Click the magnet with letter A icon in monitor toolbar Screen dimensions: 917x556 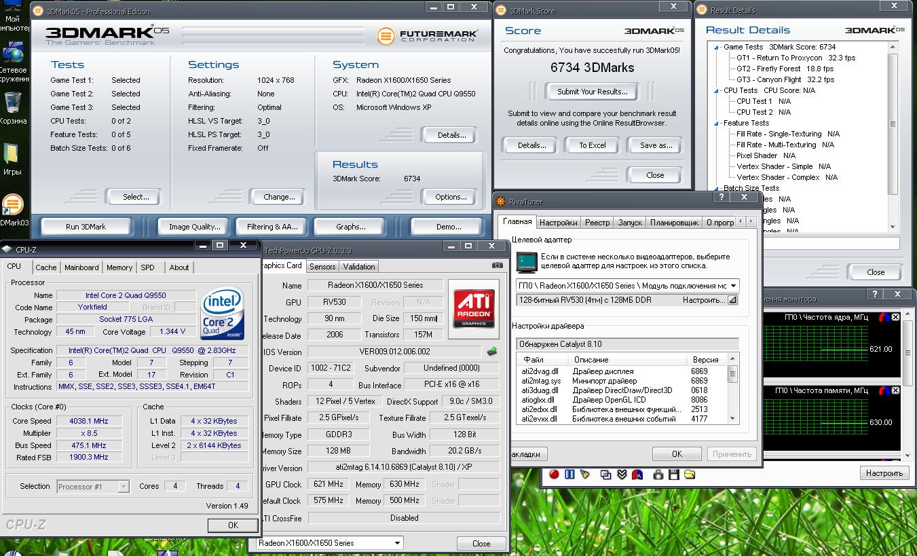point(637,474)
